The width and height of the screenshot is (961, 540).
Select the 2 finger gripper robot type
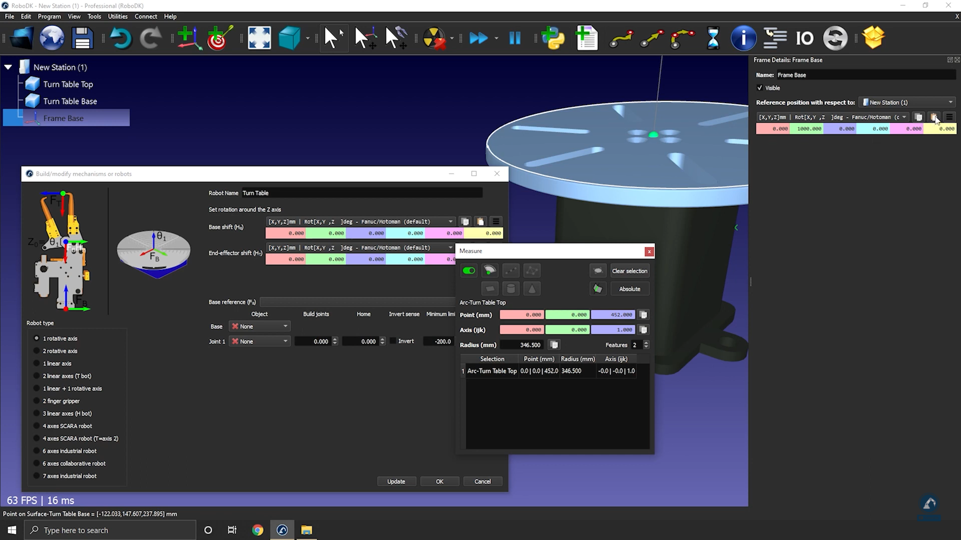pyautogui.click(x=37, y=401)
